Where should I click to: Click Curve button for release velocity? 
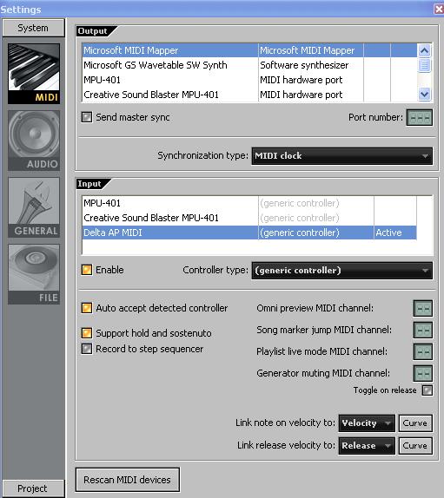[x=415, y=446]
